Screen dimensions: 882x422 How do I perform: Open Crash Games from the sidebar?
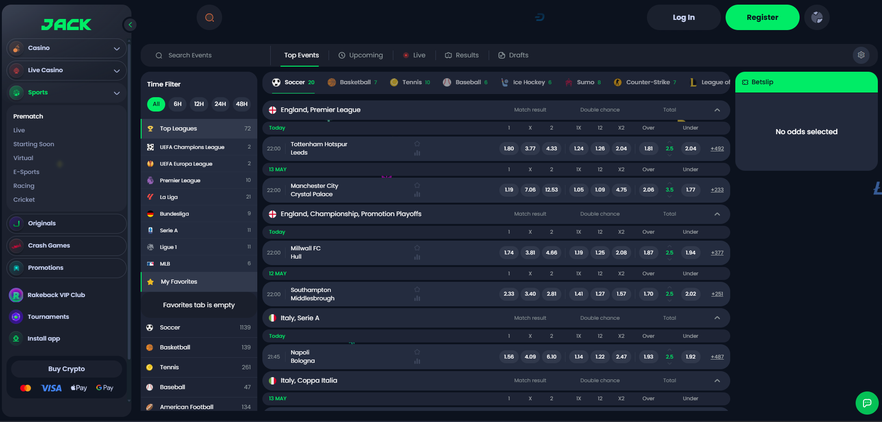(67, 246)
